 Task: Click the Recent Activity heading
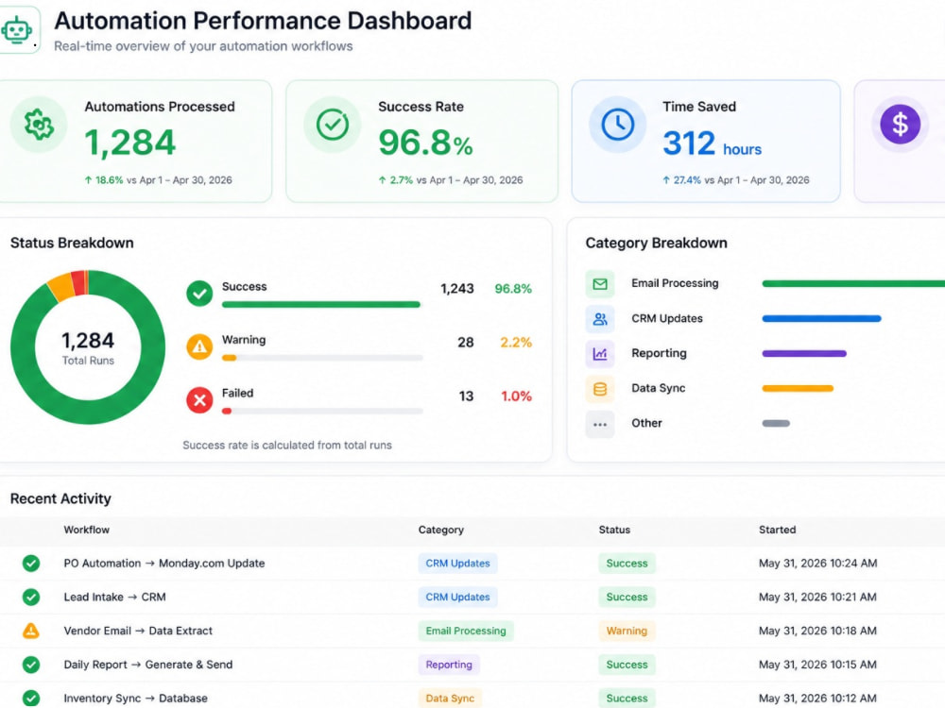point(60,499)
